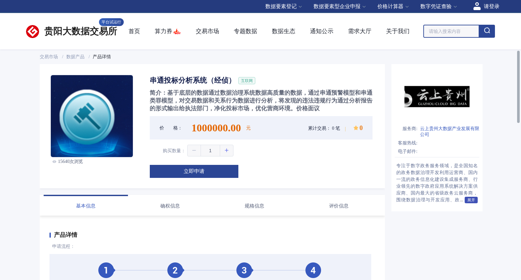Expand the 数据要素登记 dropdown
The image size is (521, 280).
click(284, 7)
